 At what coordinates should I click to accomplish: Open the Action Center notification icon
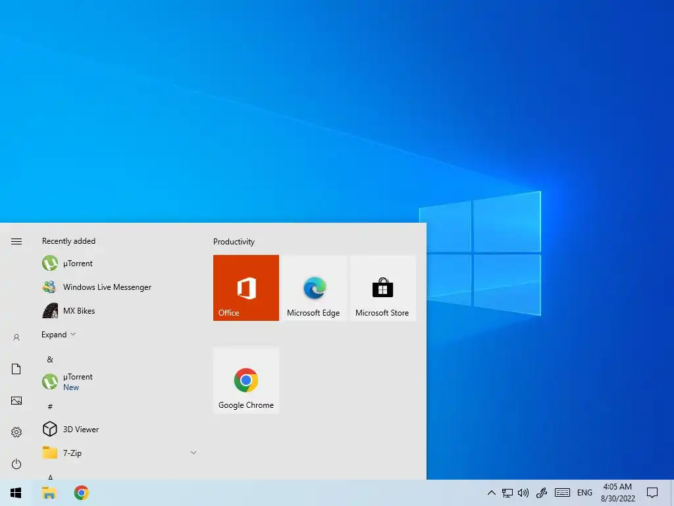652,493
